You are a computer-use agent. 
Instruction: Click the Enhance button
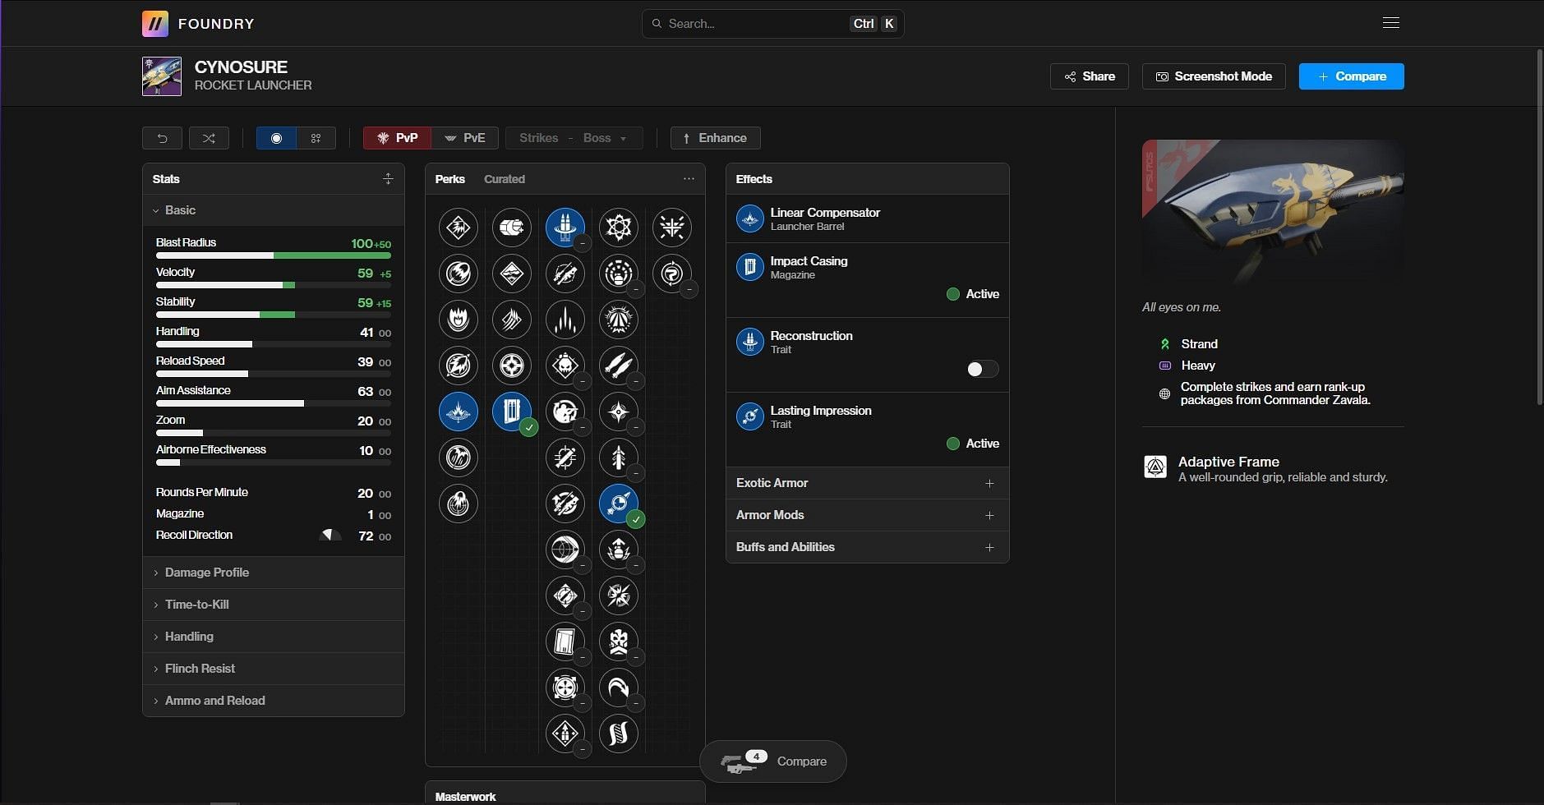[x=716, y=138]
